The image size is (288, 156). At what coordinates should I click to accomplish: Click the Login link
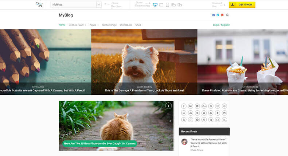coord(216,25)
